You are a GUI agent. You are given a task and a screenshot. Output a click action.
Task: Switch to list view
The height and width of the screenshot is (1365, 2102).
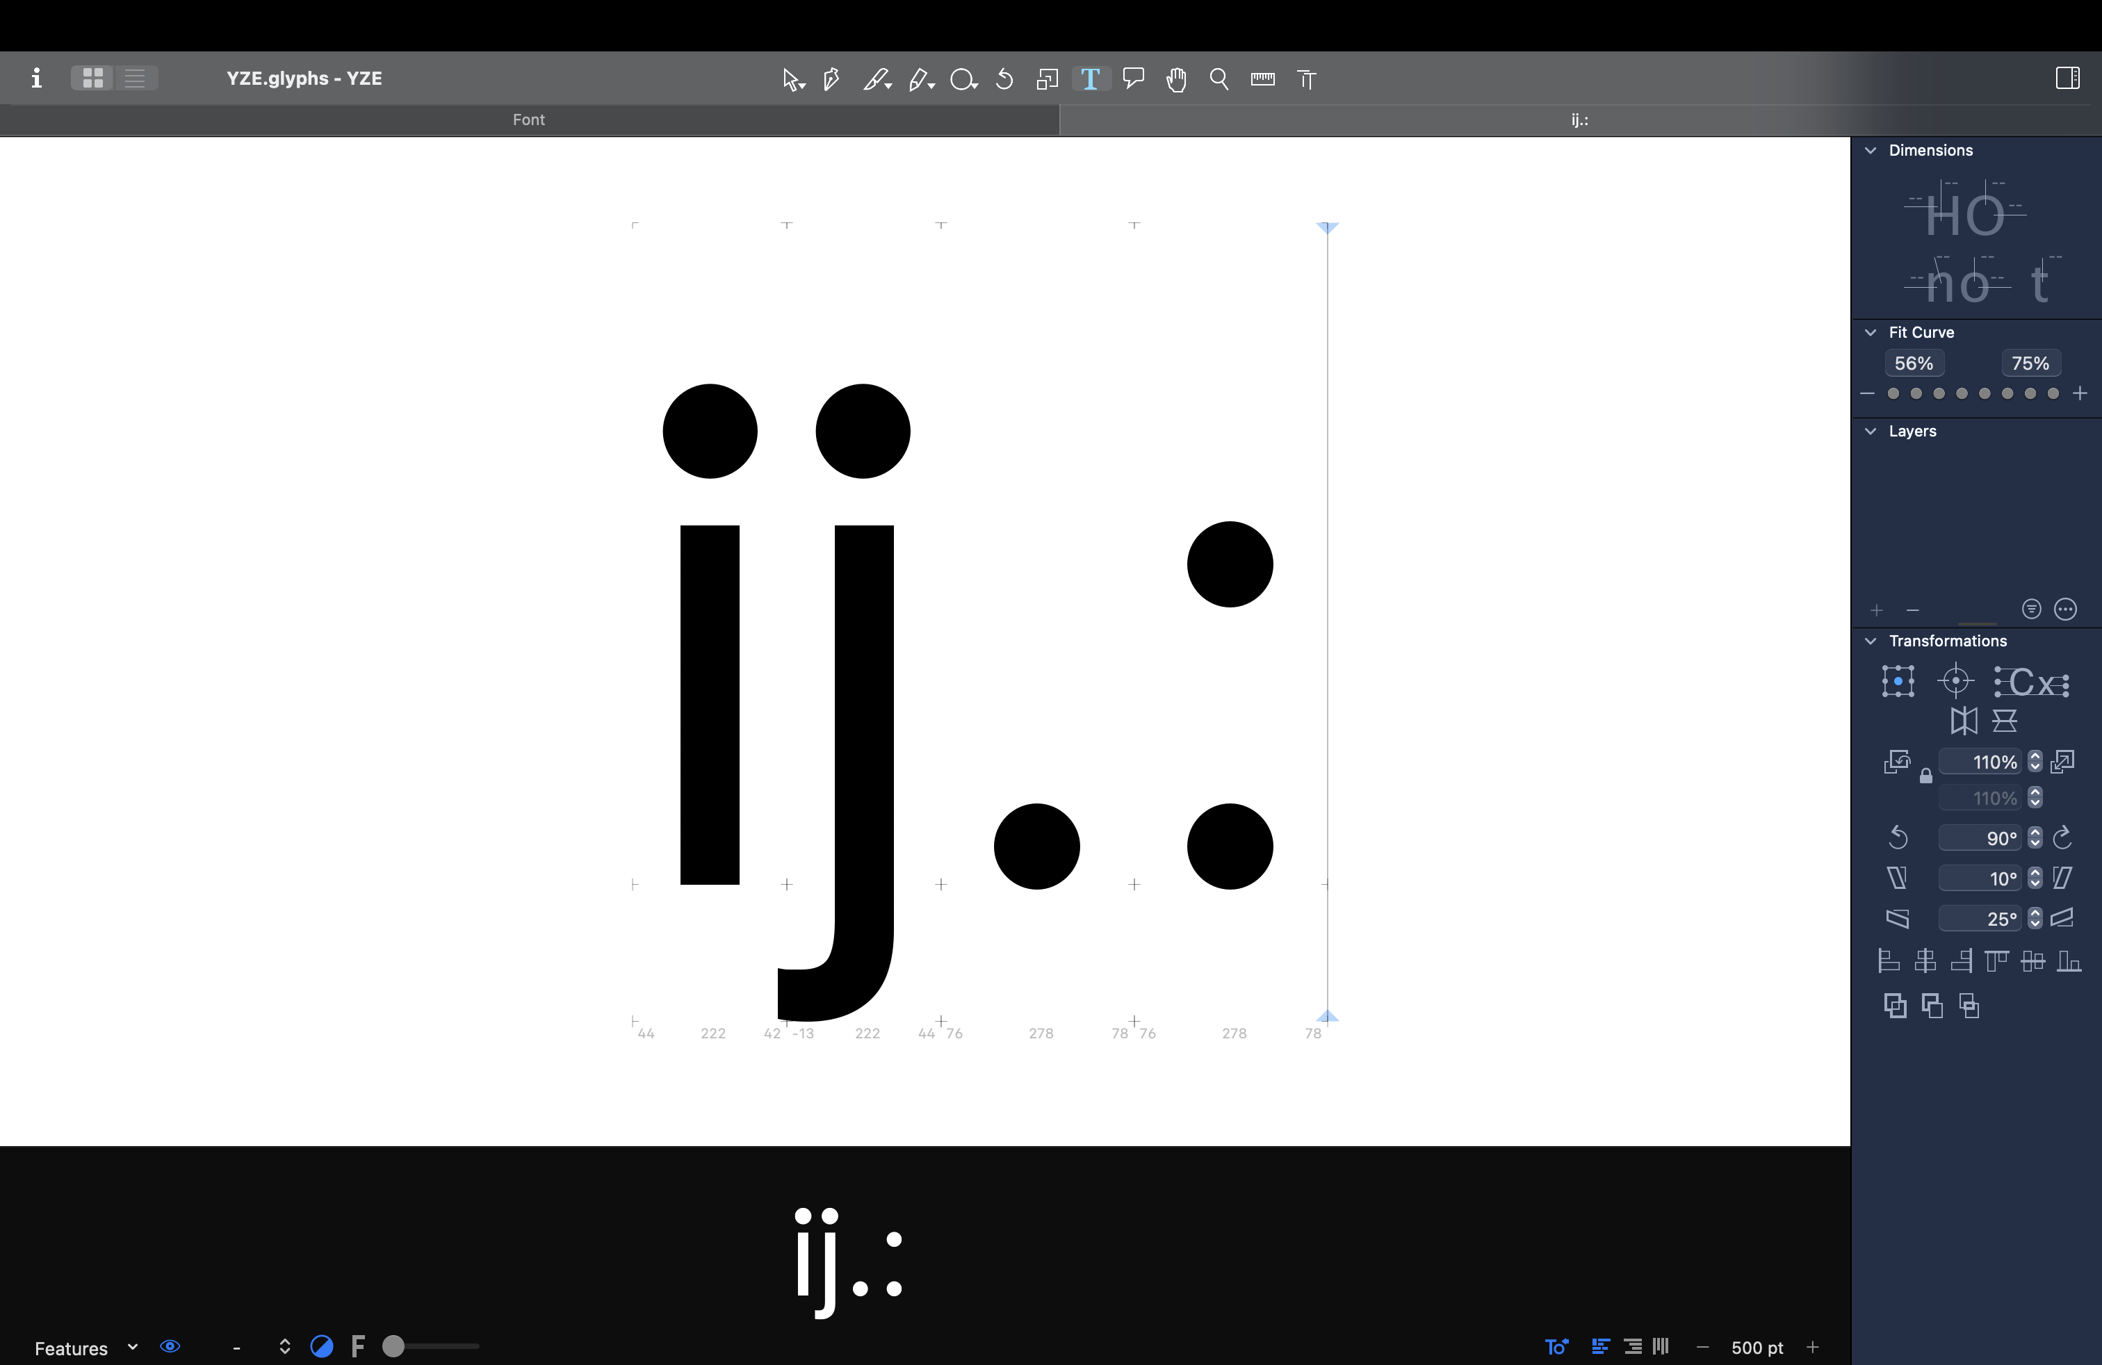pos(135,78)
